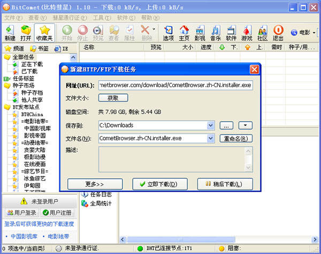Click the yellow 阻塞 status indicator
The width and height of the screenshot is (321, 254).
pos(221,249)
